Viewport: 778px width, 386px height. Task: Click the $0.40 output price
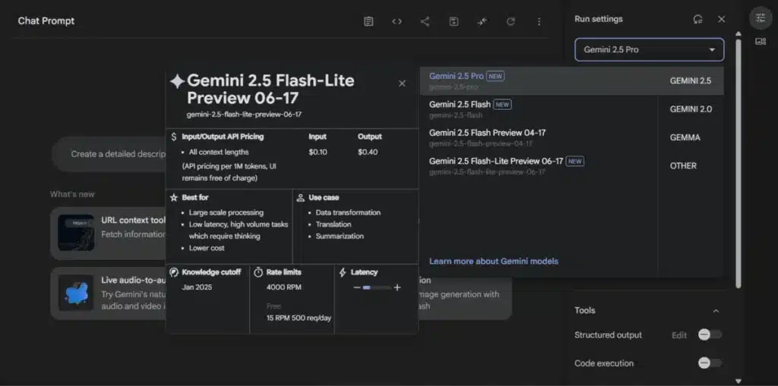coord(368,152)
